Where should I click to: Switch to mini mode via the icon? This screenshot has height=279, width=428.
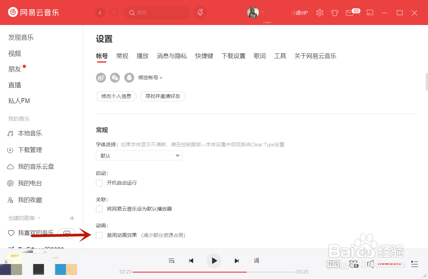(x=370, y=13)
